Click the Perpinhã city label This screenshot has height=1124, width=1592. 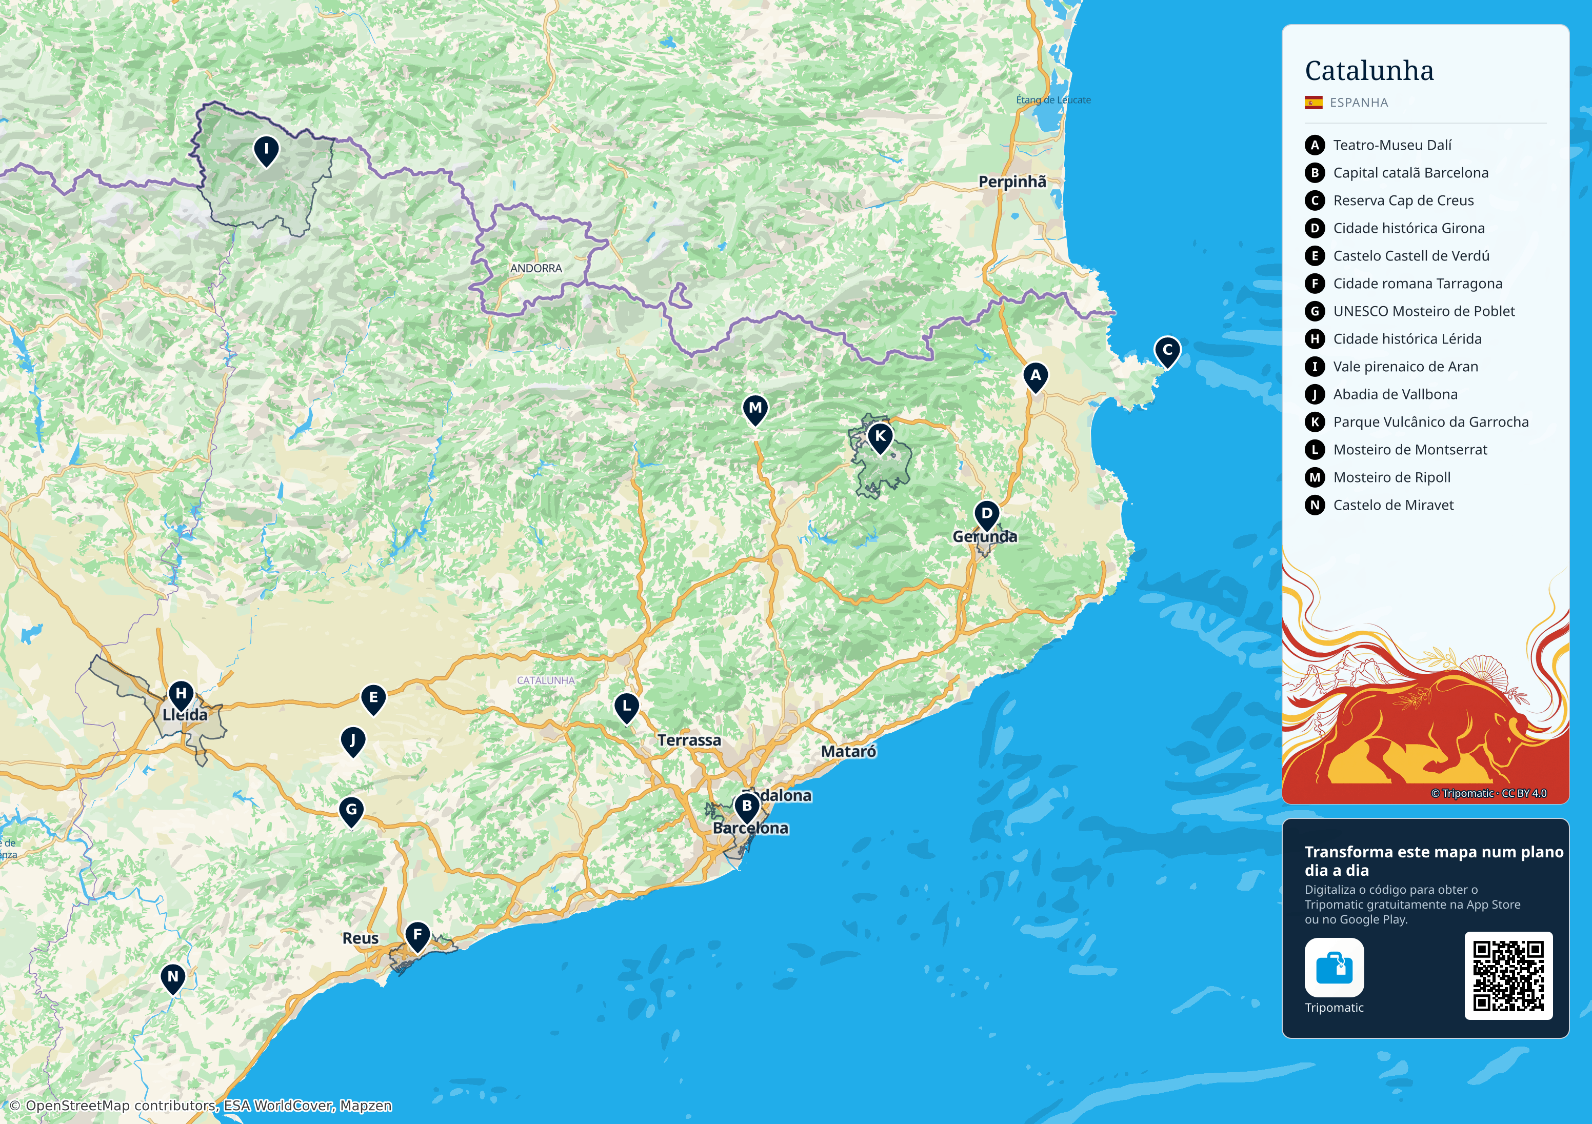1012,182
